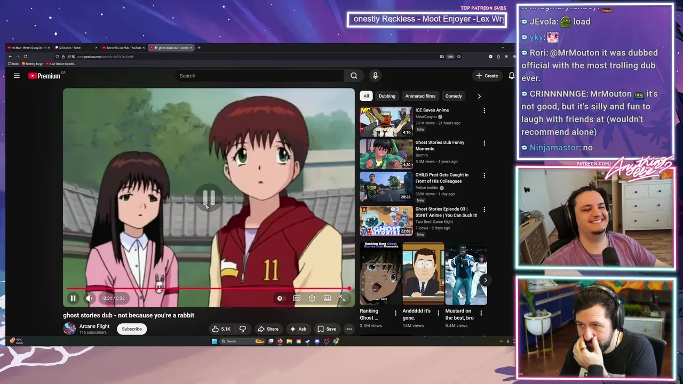
Task: Open ICE Saves Anime video options menu
Action: 484,111
